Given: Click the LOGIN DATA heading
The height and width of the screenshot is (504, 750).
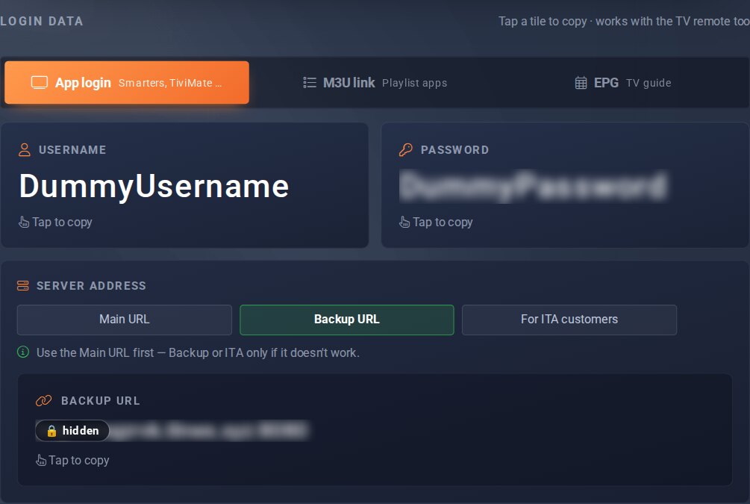Looking at the screenshot, I should pyautogui.click(x=42, y=21).
